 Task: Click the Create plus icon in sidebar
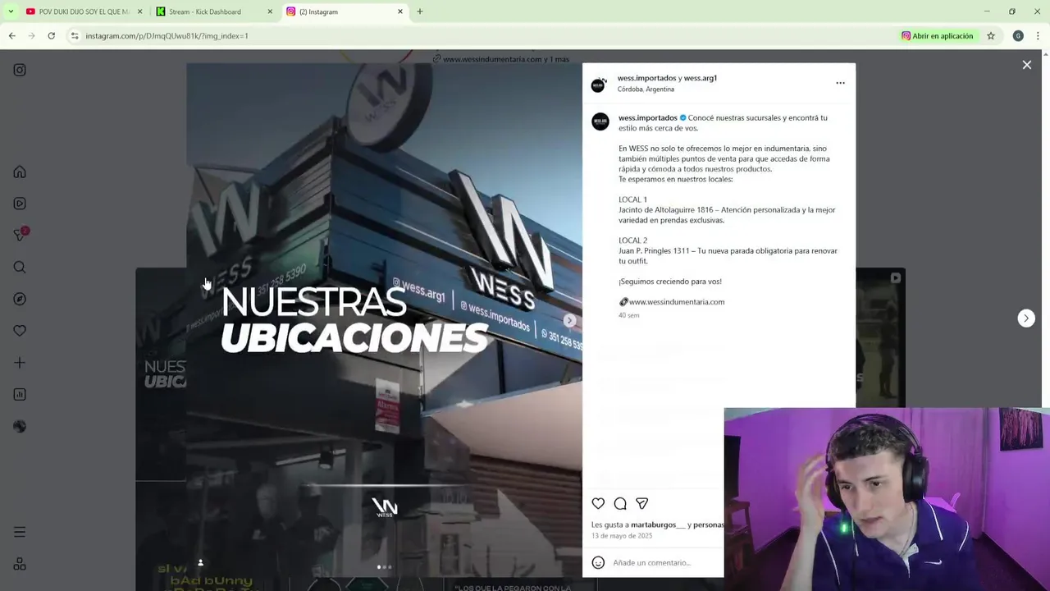(x=20, y=362)
